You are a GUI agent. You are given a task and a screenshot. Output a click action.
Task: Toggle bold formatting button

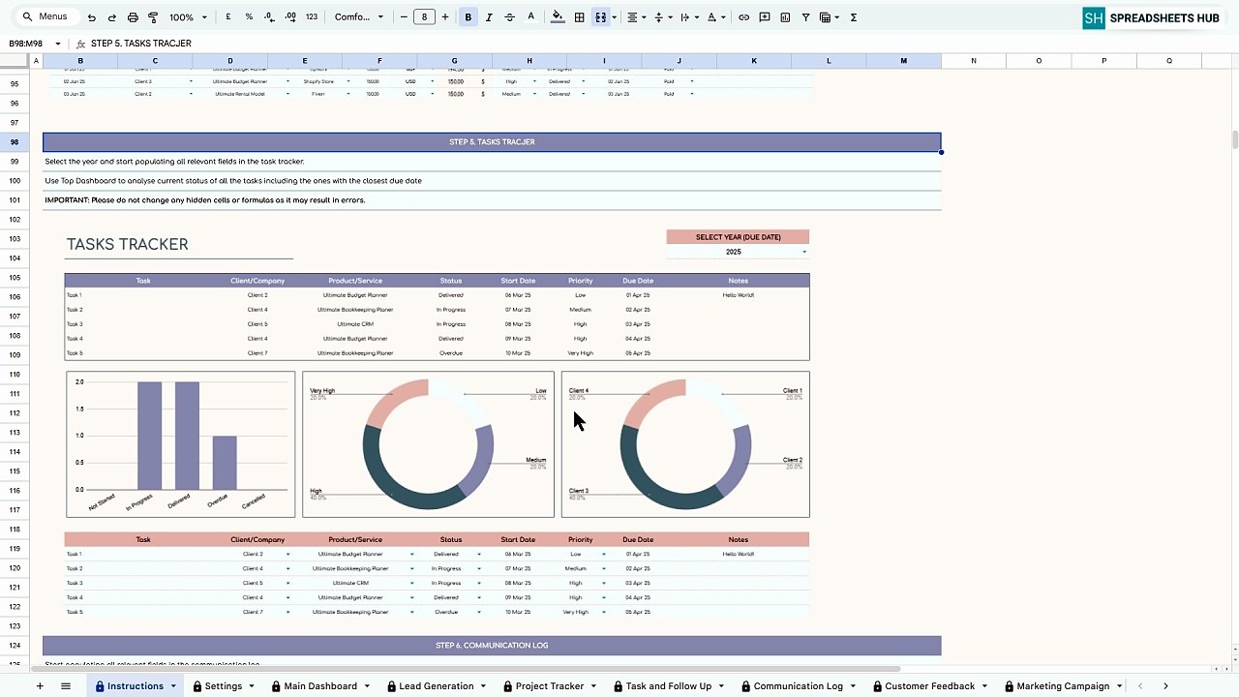click(x=468, y=17)
